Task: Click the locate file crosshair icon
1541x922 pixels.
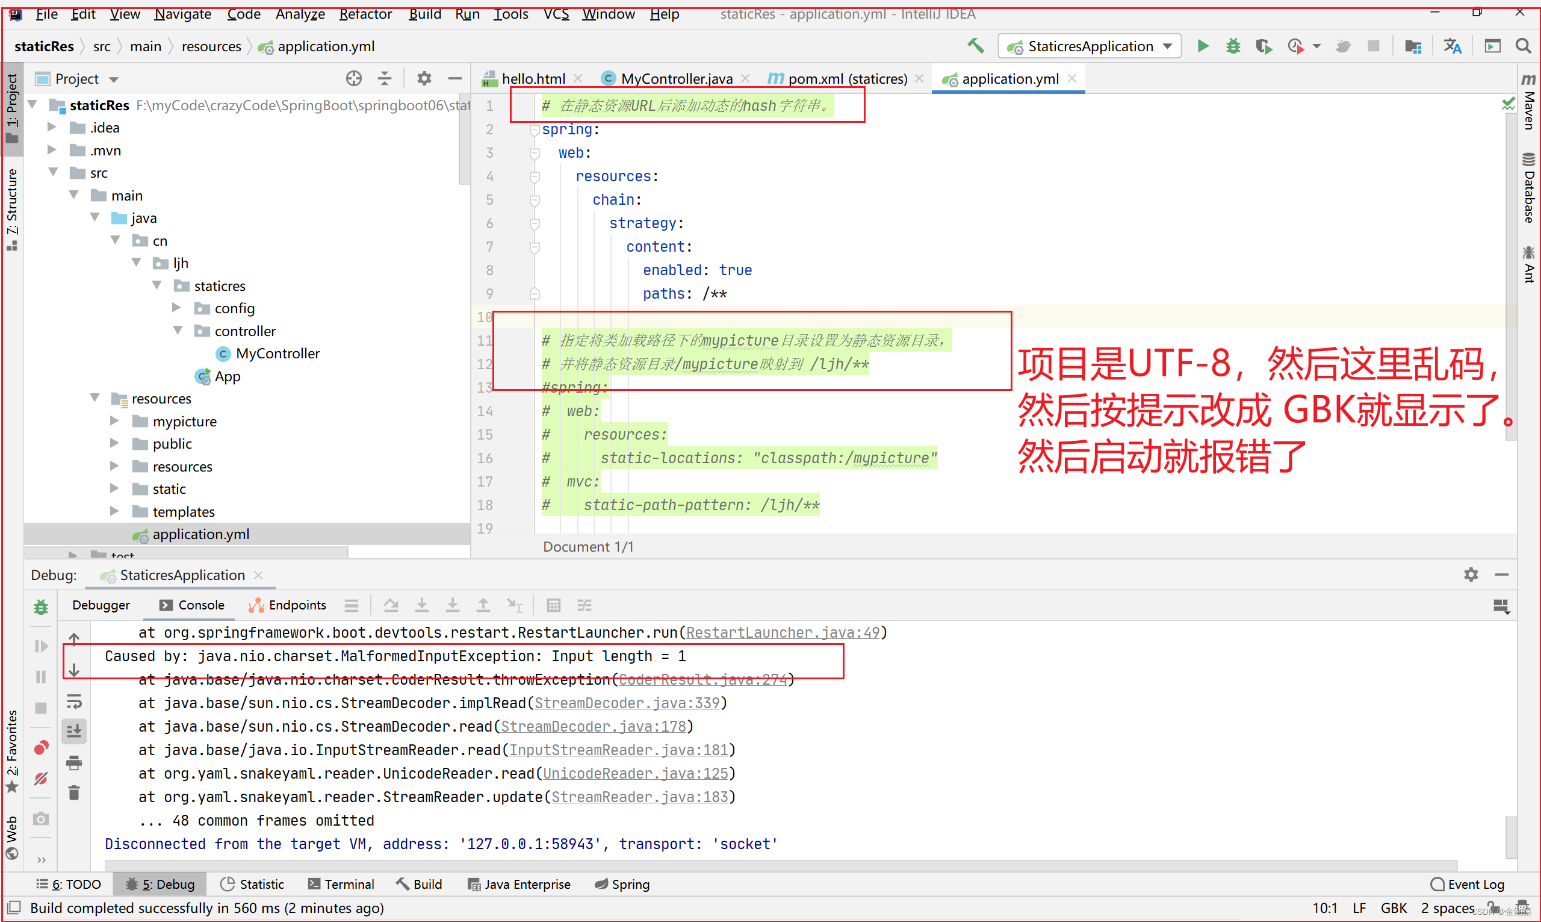Action: pyautogui.click(x=353, y=78)
